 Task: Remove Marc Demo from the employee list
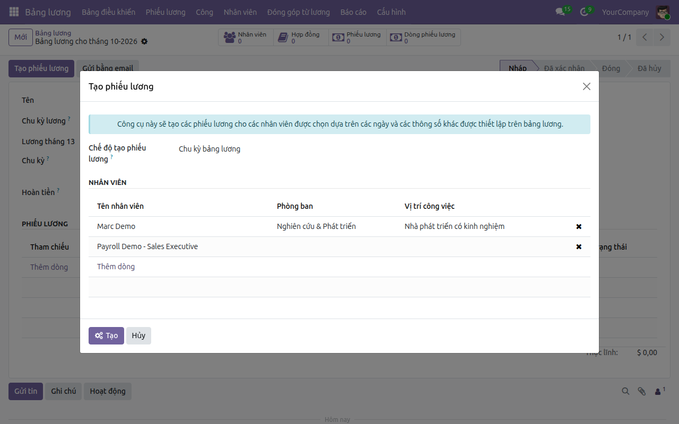pos(579,226)
